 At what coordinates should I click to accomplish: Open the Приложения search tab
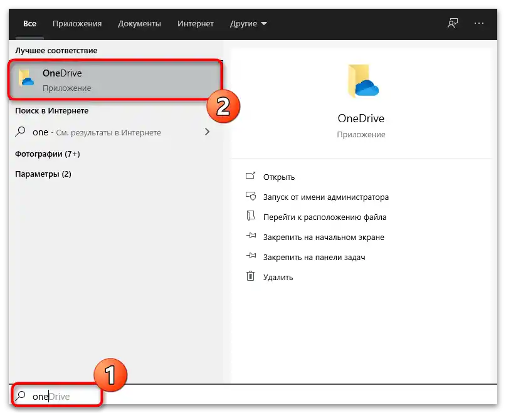coord(77,24)
